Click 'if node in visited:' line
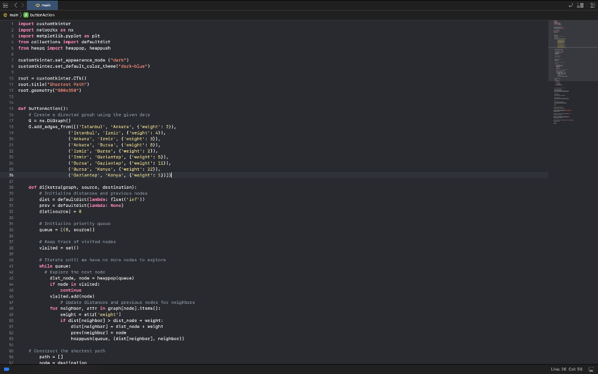598x374 pixels. click(75, 284)
